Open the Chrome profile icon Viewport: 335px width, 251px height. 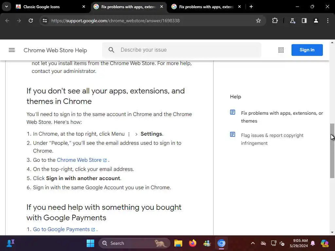(x=316, y=21)
